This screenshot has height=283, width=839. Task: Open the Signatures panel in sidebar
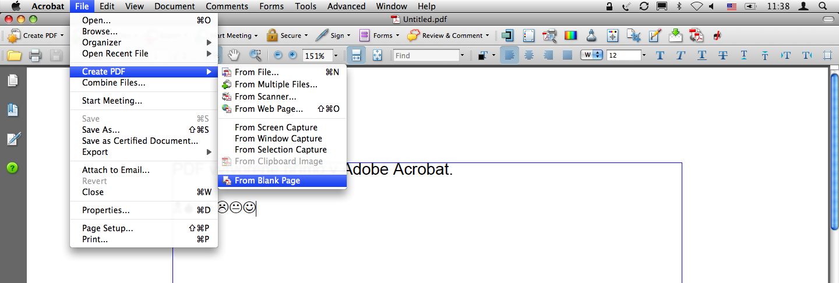[13, 139]
